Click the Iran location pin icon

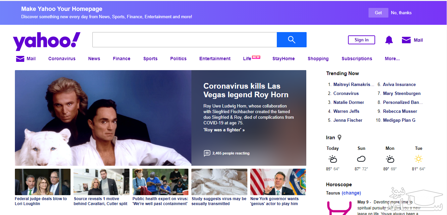pyautogui.click(x=339, y=138)
